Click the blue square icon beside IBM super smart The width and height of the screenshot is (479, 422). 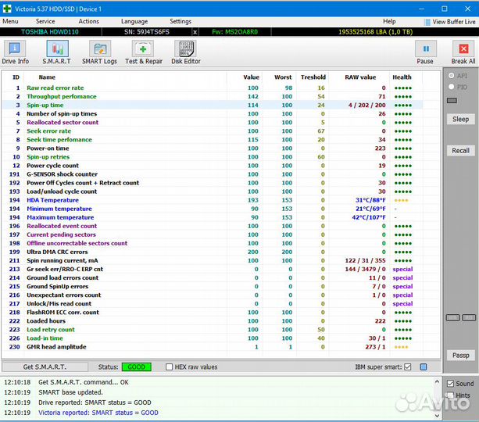(x=424, y=367)
